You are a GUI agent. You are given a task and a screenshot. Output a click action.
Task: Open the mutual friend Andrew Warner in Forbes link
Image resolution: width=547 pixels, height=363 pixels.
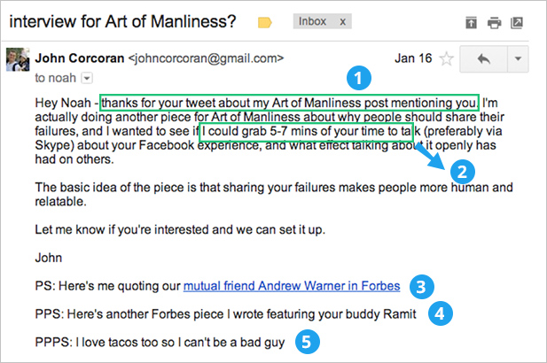coord(292,286)
